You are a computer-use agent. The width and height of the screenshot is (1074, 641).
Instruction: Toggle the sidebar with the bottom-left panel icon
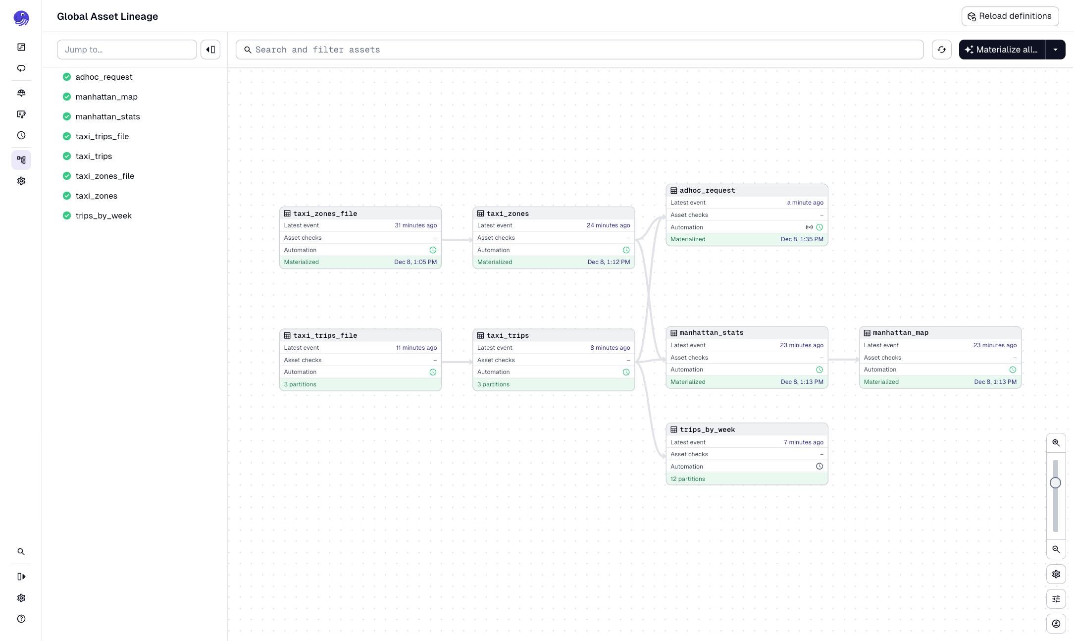coord(21,576)
